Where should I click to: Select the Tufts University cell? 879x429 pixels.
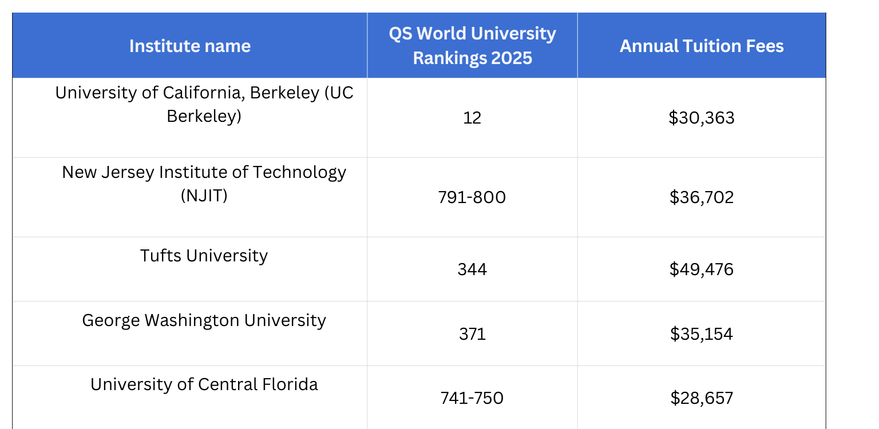(x=204, y=256)
